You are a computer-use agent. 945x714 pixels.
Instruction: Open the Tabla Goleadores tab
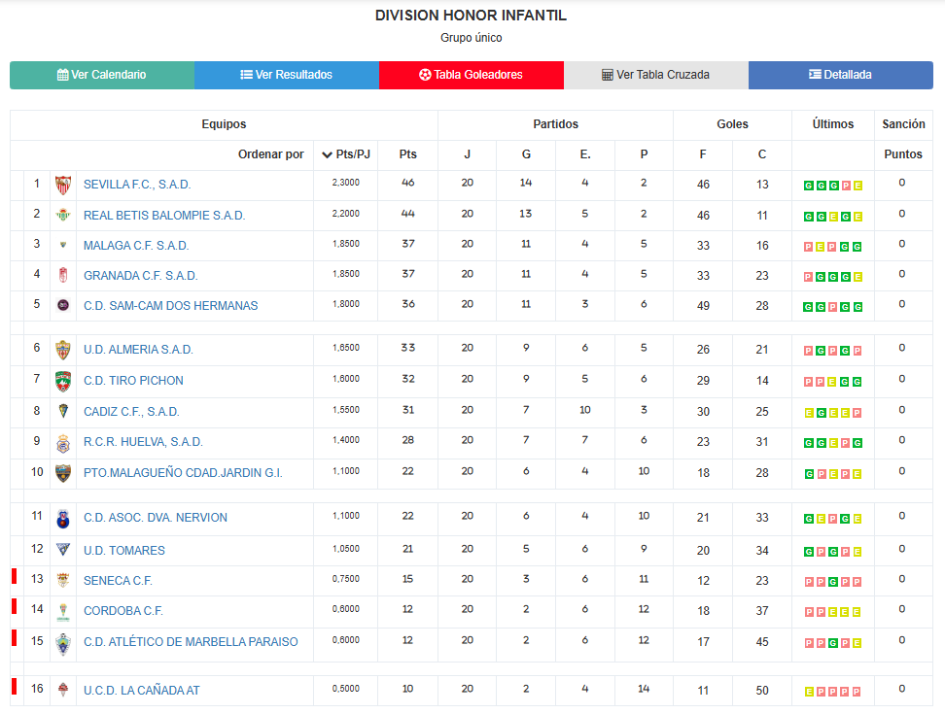(472, 75)
